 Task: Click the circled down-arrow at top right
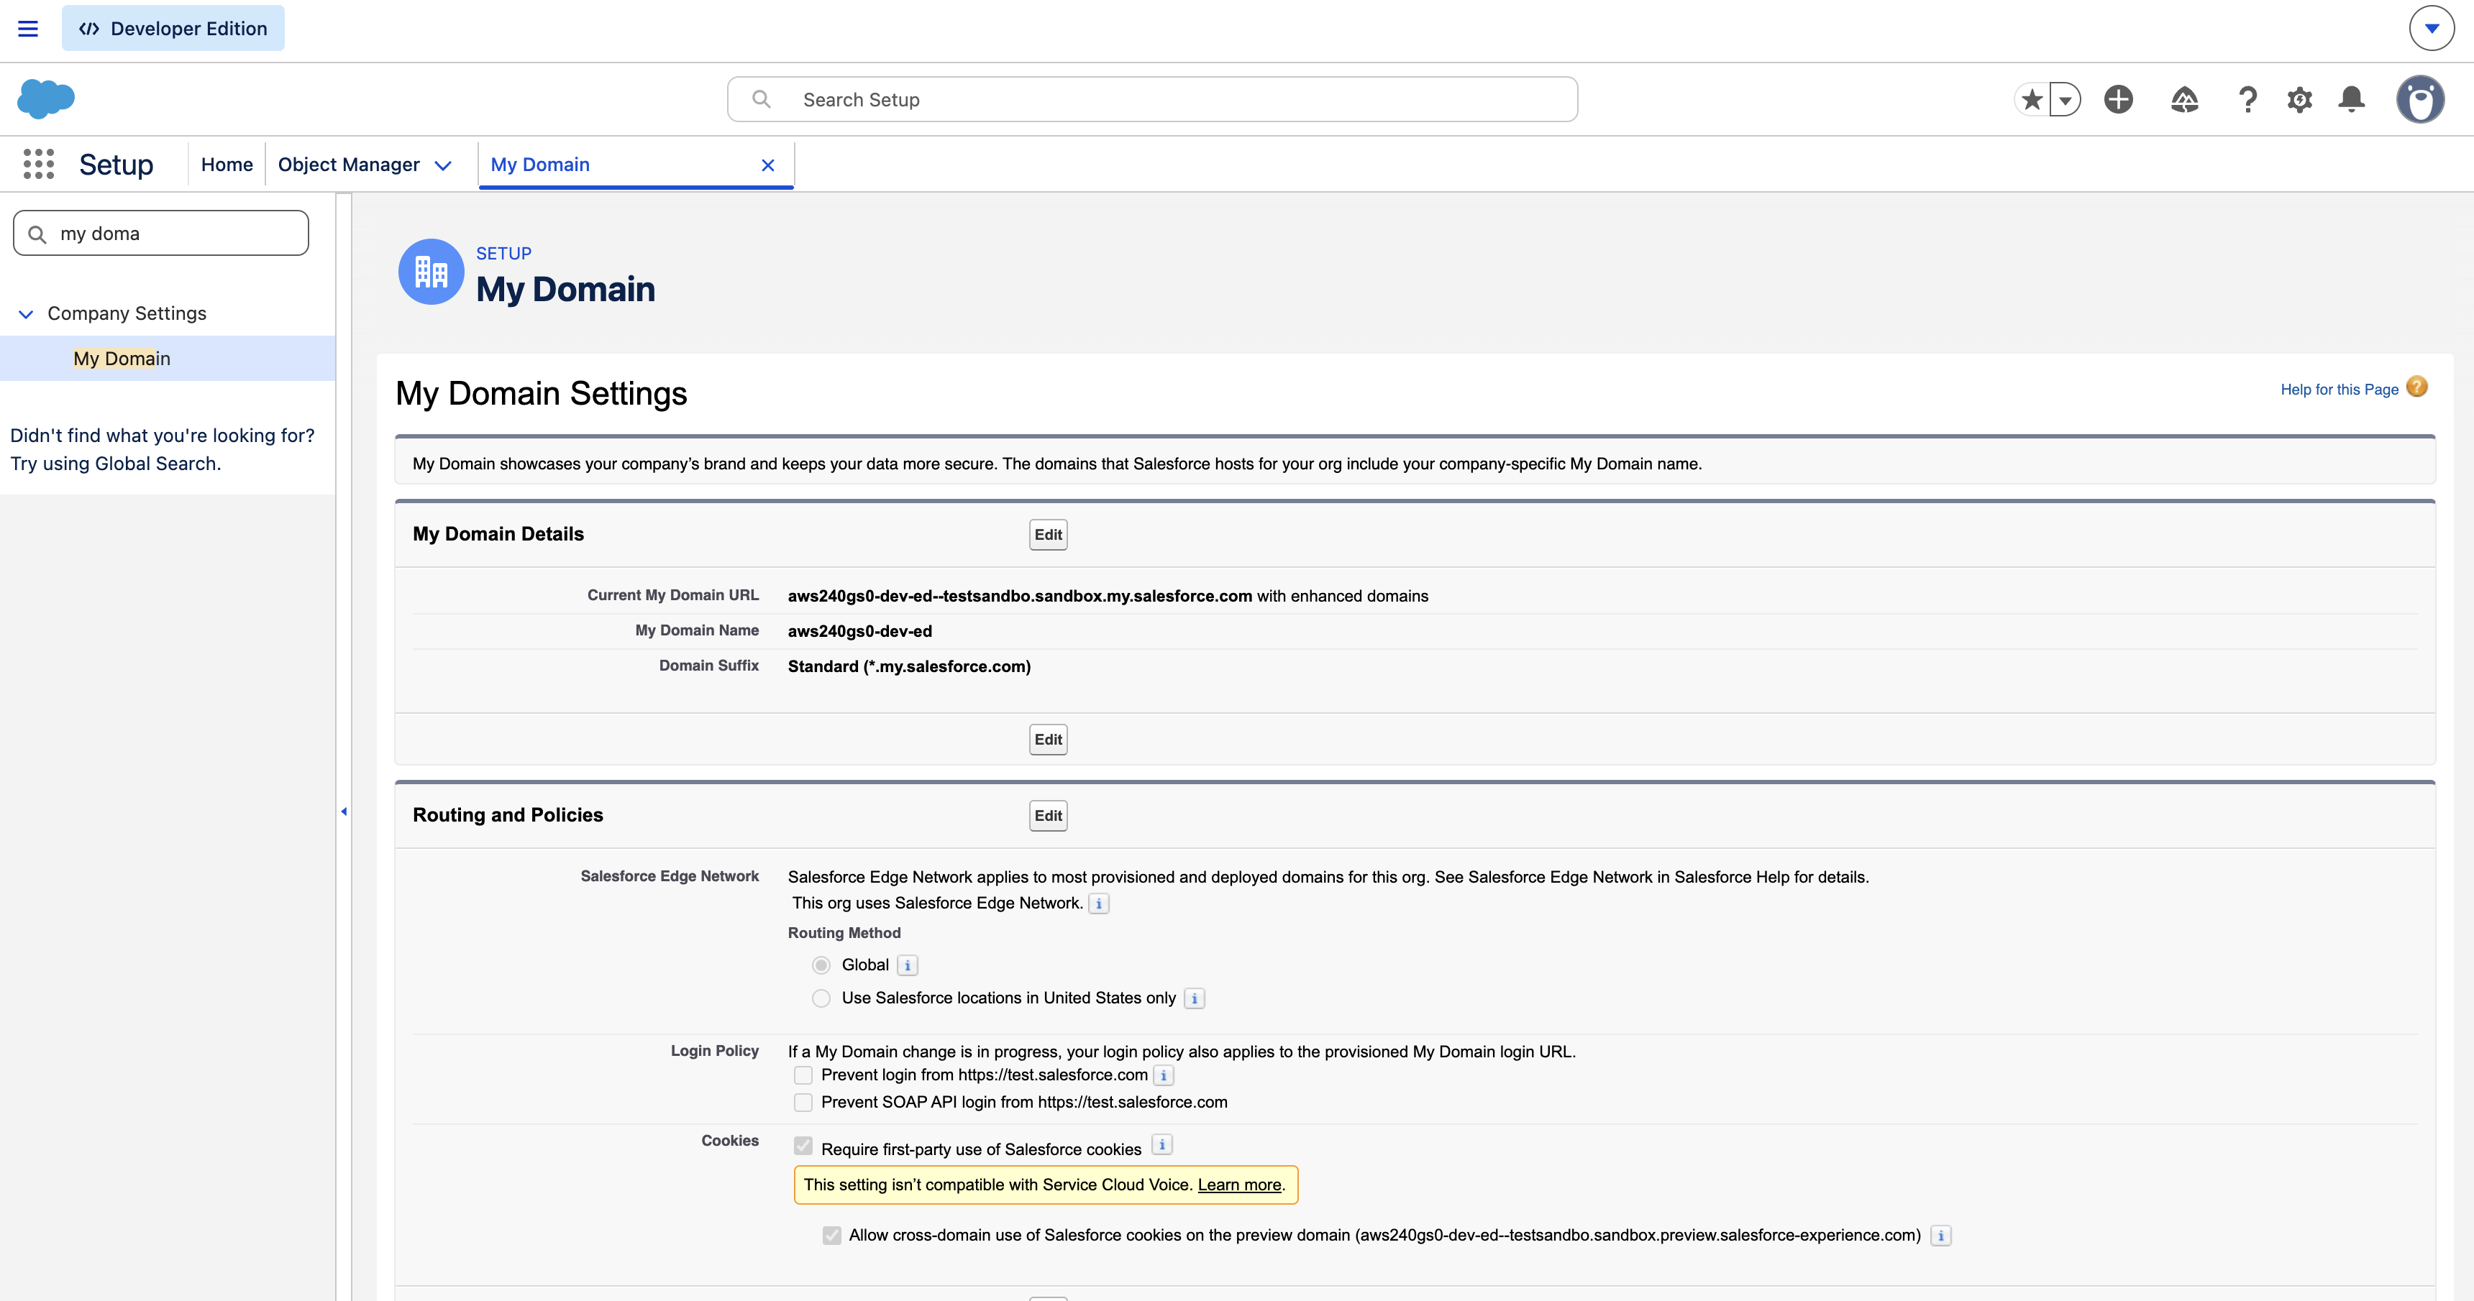2432,29
